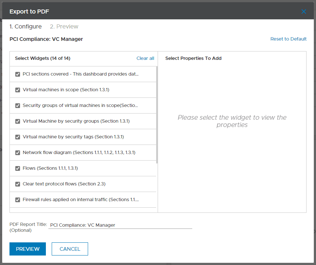Click the PDF Report Title field
Image resolution: width=316 pixels, height=265 pixels.
click(120, 225)
